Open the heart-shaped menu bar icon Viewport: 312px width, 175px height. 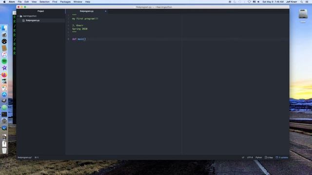[249, 2]
